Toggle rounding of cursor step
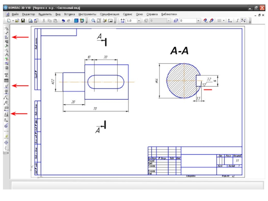The height and width of the screenshot is (201, 268). [244, 21]
